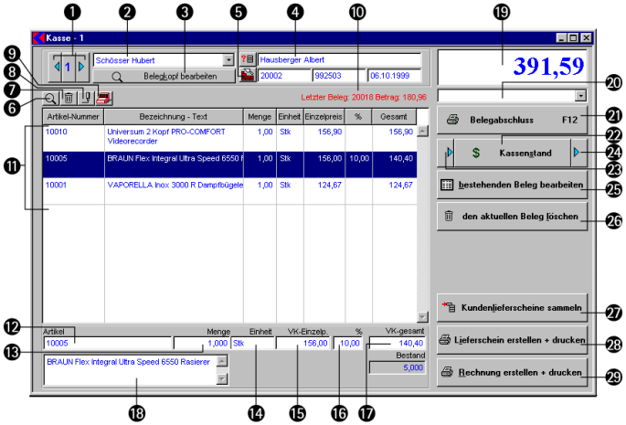
Task: Click the left arrow of the register selector
Action: 56,67
